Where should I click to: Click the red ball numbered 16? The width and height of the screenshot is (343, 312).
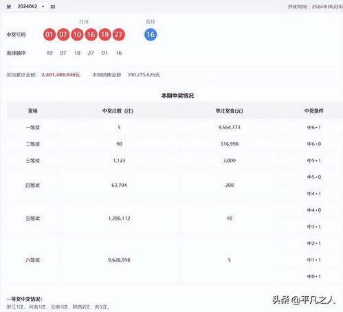point(91,34)
